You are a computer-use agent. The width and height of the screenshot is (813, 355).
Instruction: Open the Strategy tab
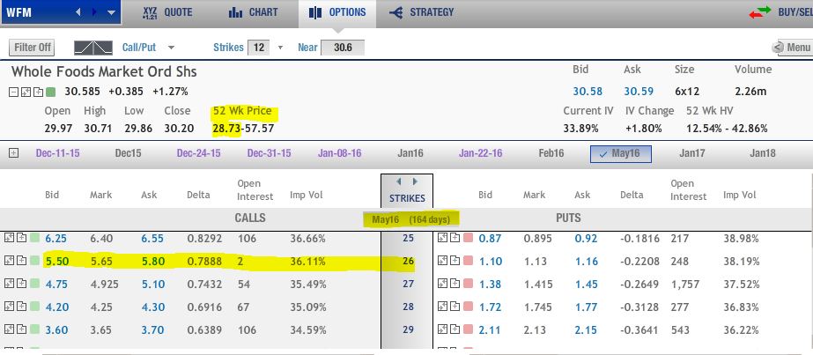421,13
